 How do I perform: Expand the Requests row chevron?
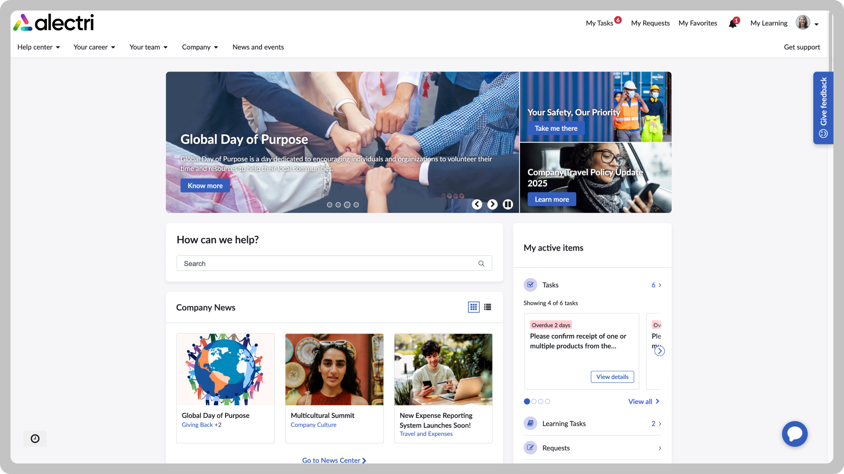[660, 448]
